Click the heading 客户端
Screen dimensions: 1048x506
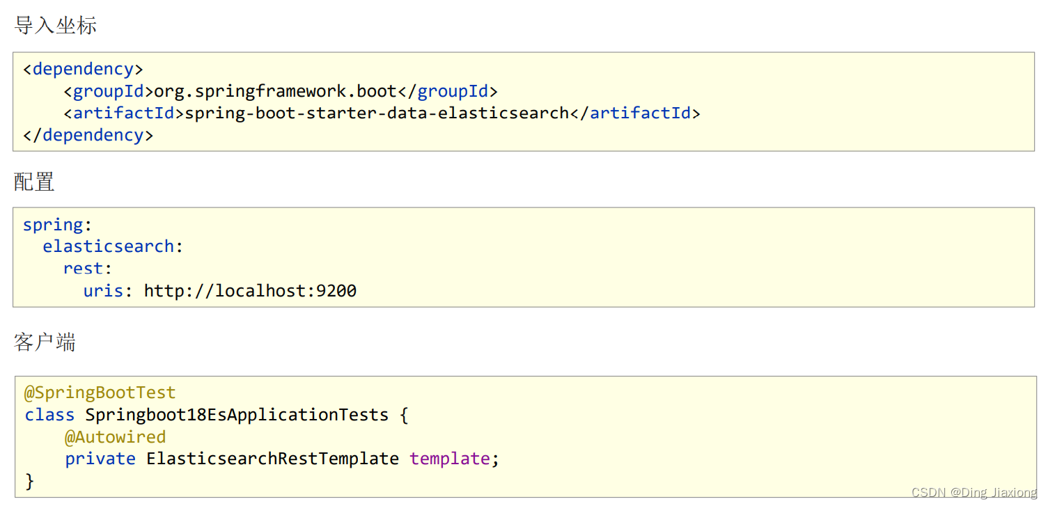coord(45,342)
